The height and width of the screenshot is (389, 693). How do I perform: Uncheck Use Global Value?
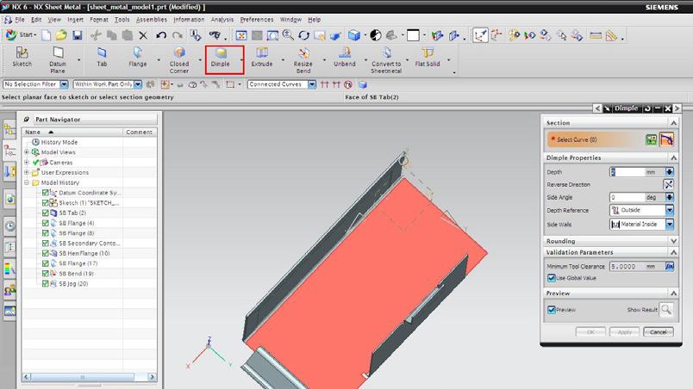click(x=551, y=278)
